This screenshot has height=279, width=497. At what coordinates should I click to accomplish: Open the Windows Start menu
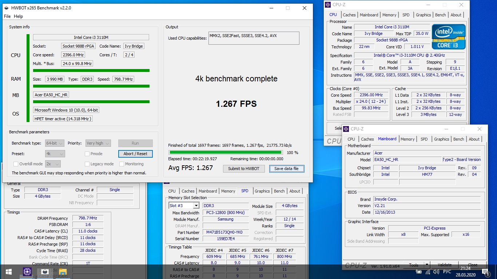tap(8, 271)
